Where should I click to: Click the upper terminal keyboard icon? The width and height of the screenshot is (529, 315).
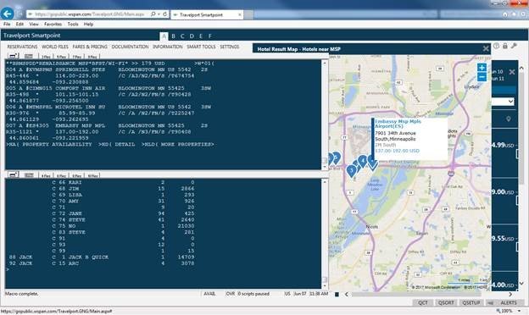[x=29, y=56]
